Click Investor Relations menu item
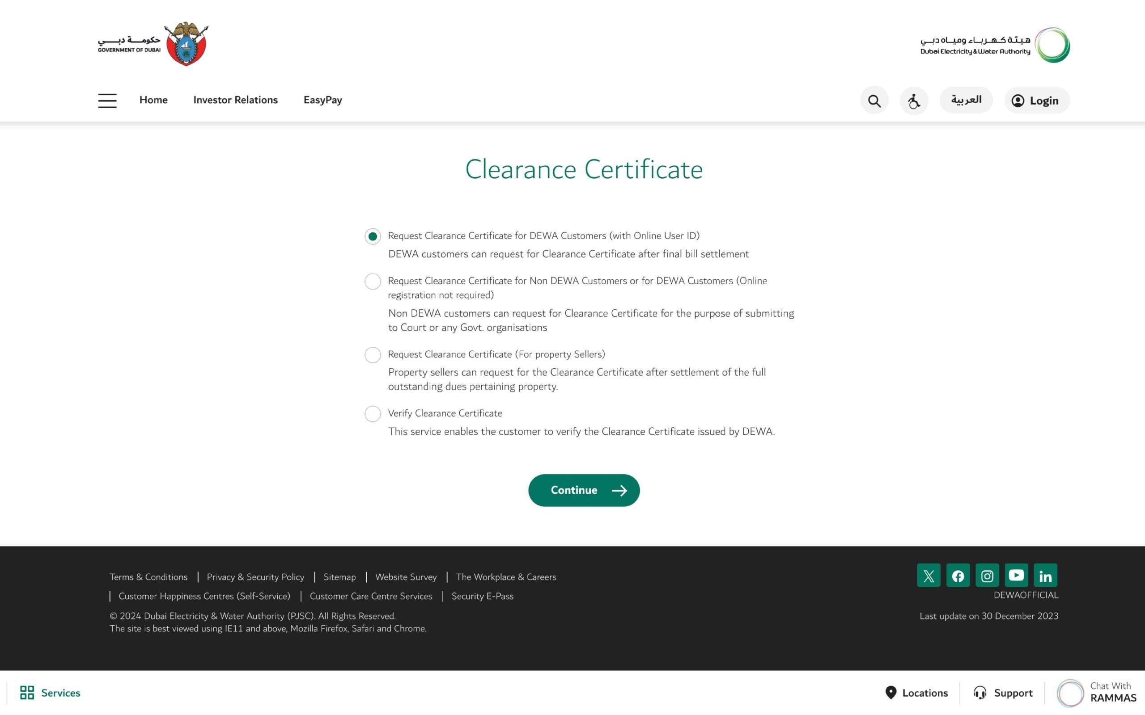Image resolution: width=1145 pixels, height=715 pixels. click(235, 100)
